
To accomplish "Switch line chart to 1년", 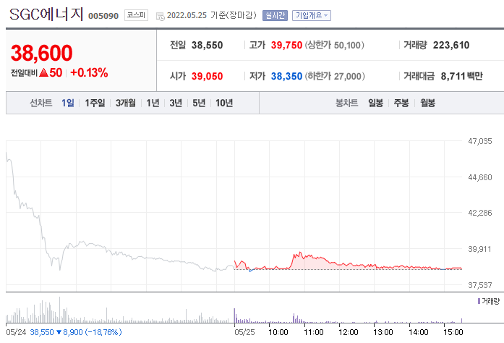I will (153, 103).
